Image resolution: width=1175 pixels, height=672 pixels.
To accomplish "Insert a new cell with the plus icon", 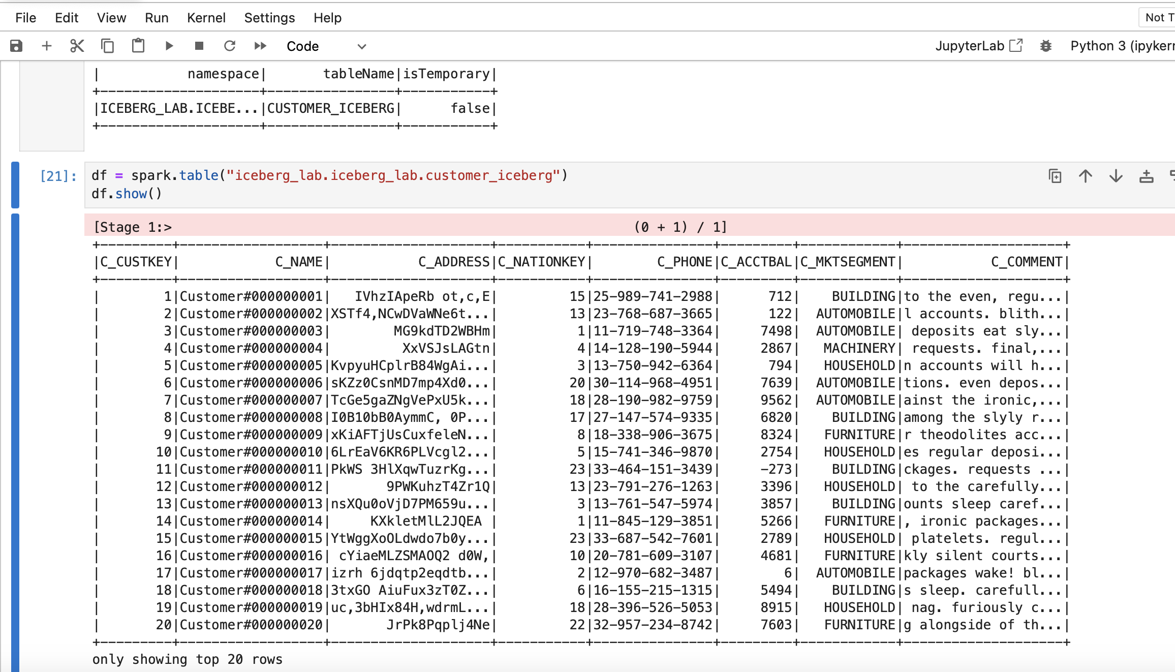I will click(47, 46).
